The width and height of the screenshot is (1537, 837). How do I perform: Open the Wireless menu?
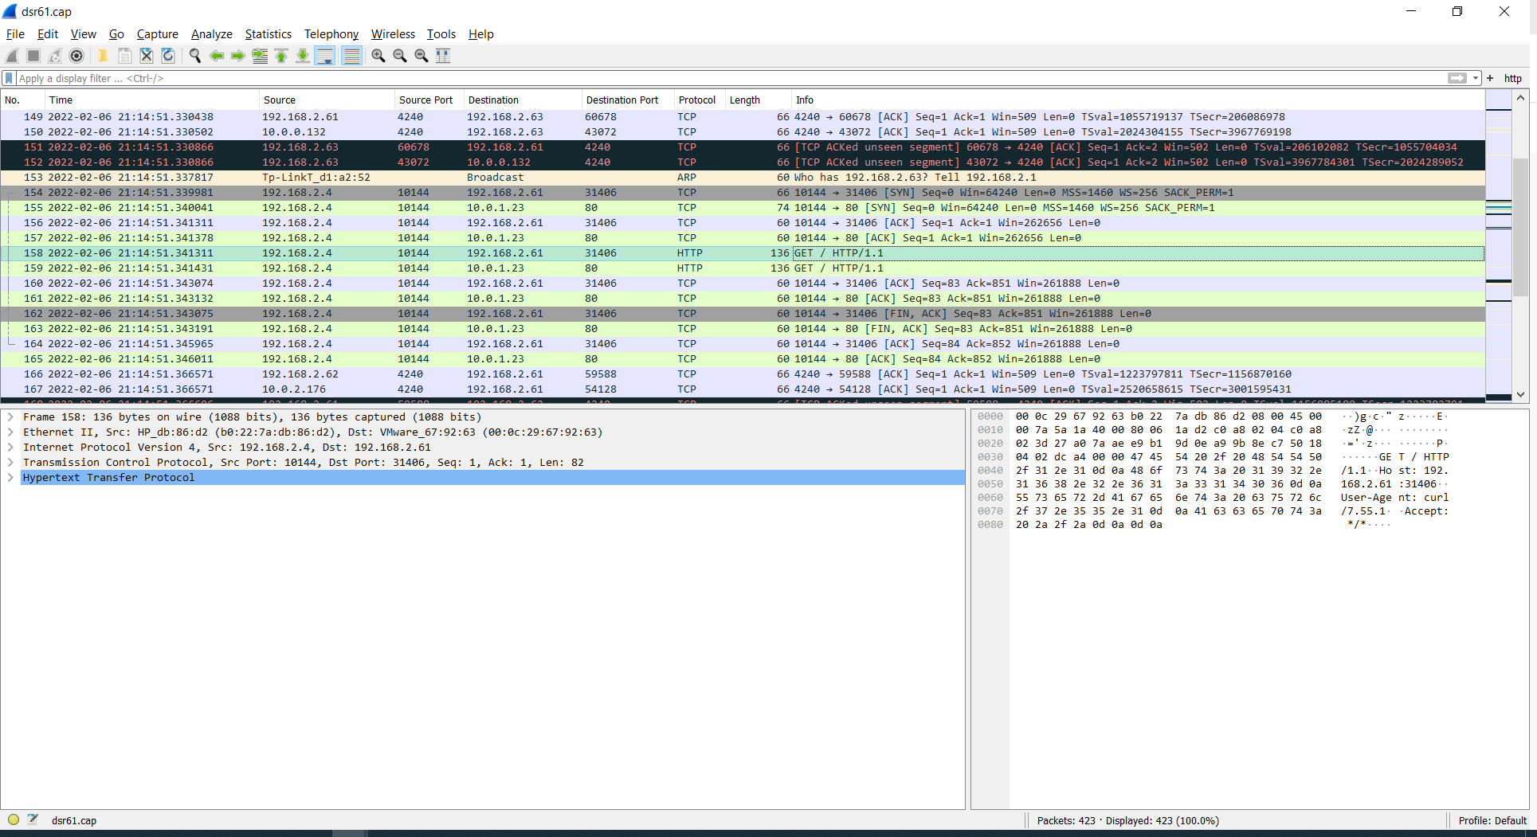(393, 34)
